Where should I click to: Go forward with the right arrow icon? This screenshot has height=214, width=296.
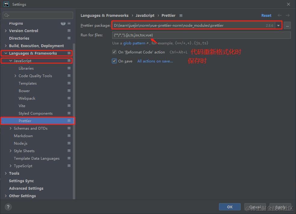point(288,15)
